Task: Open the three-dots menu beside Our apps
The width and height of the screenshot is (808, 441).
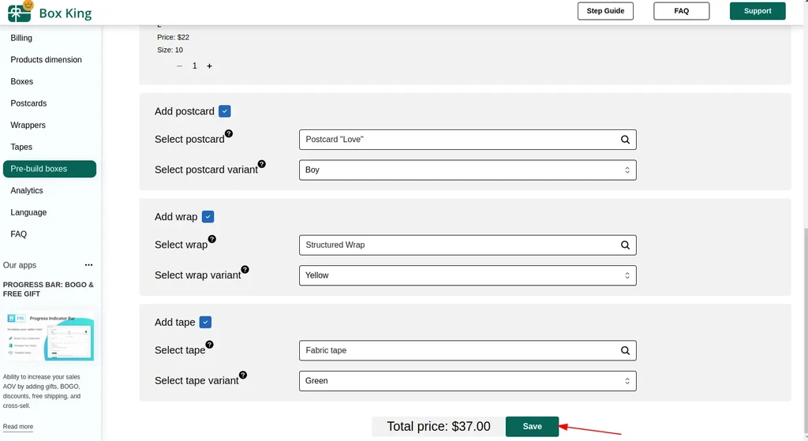Action: (x=88, y=265)
